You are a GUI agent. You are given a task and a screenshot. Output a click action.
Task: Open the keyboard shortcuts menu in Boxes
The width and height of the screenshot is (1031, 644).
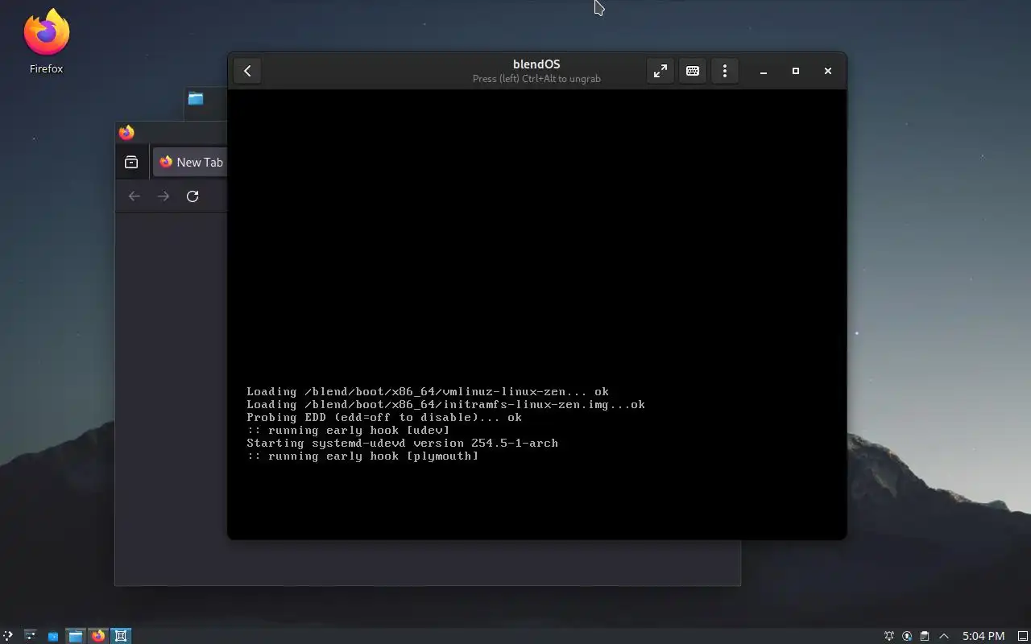click(x=693, y=71)
